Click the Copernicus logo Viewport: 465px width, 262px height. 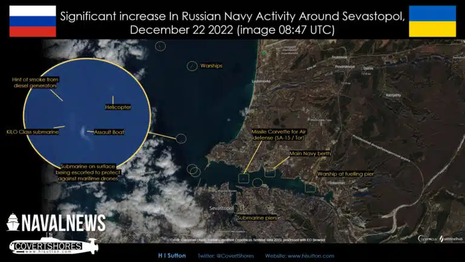click(x=426, y=239)
